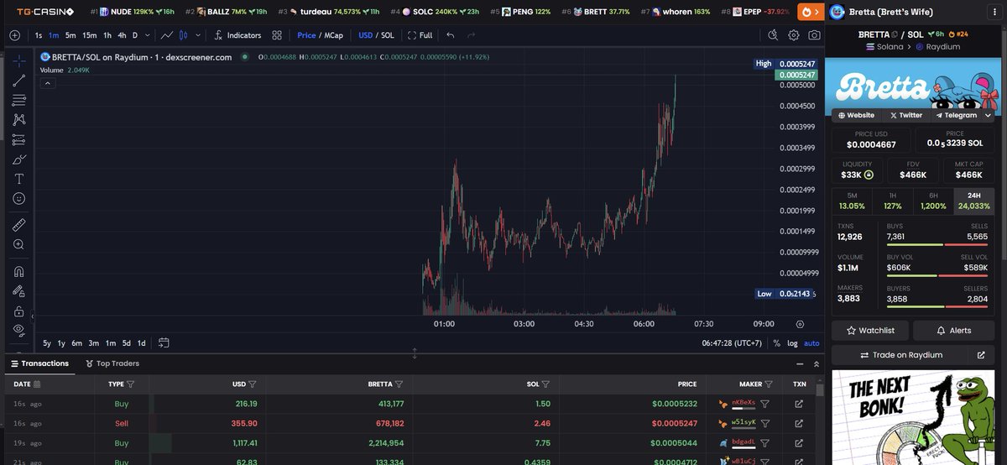The width and height of the screenshot is (1007, 465).
Task: Open chart quick search icon
Action: (773, 35)
